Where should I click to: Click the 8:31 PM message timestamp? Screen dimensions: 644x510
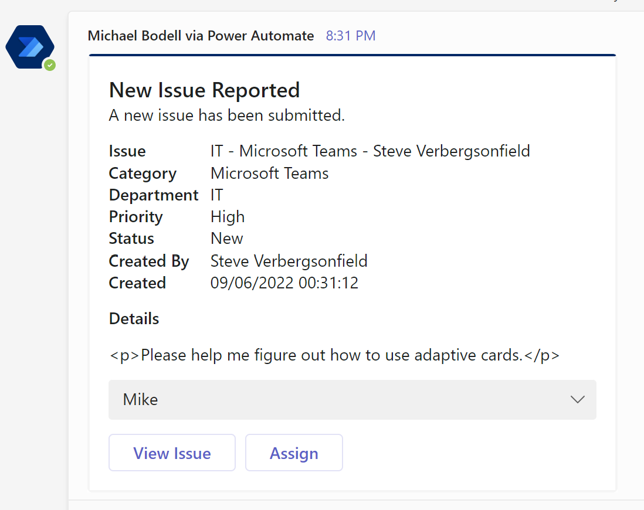(x=351, y=36)
